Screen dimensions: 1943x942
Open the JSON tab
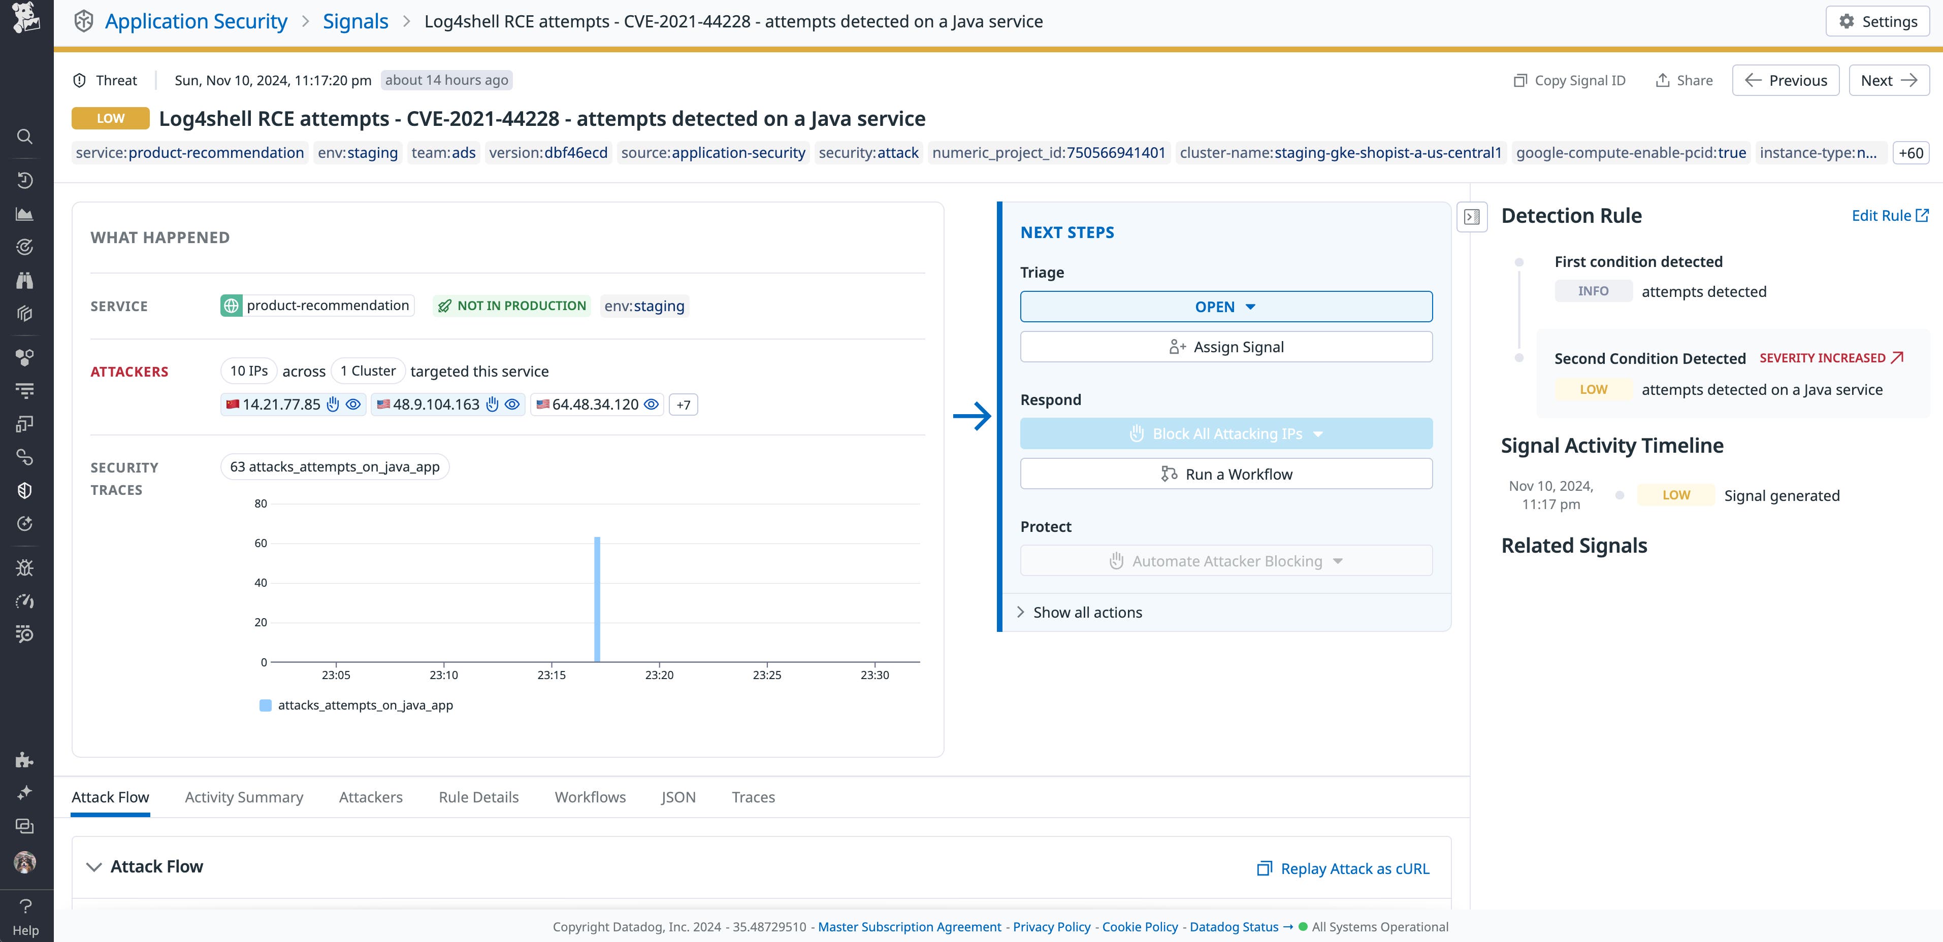pos(678,797)
